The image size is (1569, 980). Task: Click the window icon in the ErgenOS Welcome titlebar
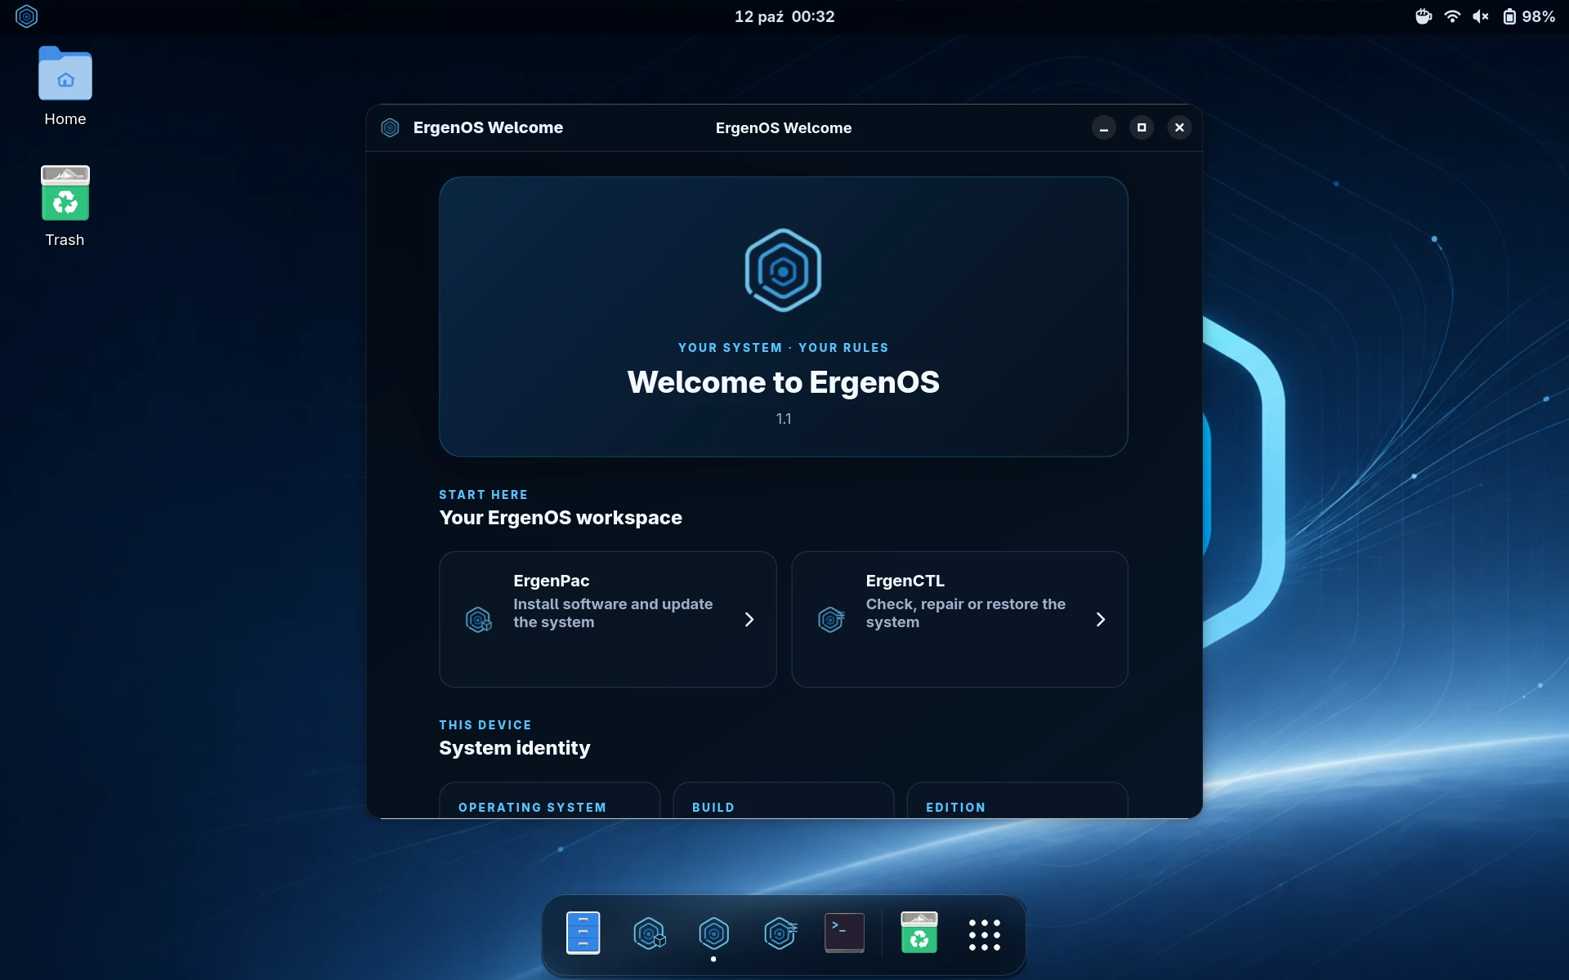tap(390, 127)
